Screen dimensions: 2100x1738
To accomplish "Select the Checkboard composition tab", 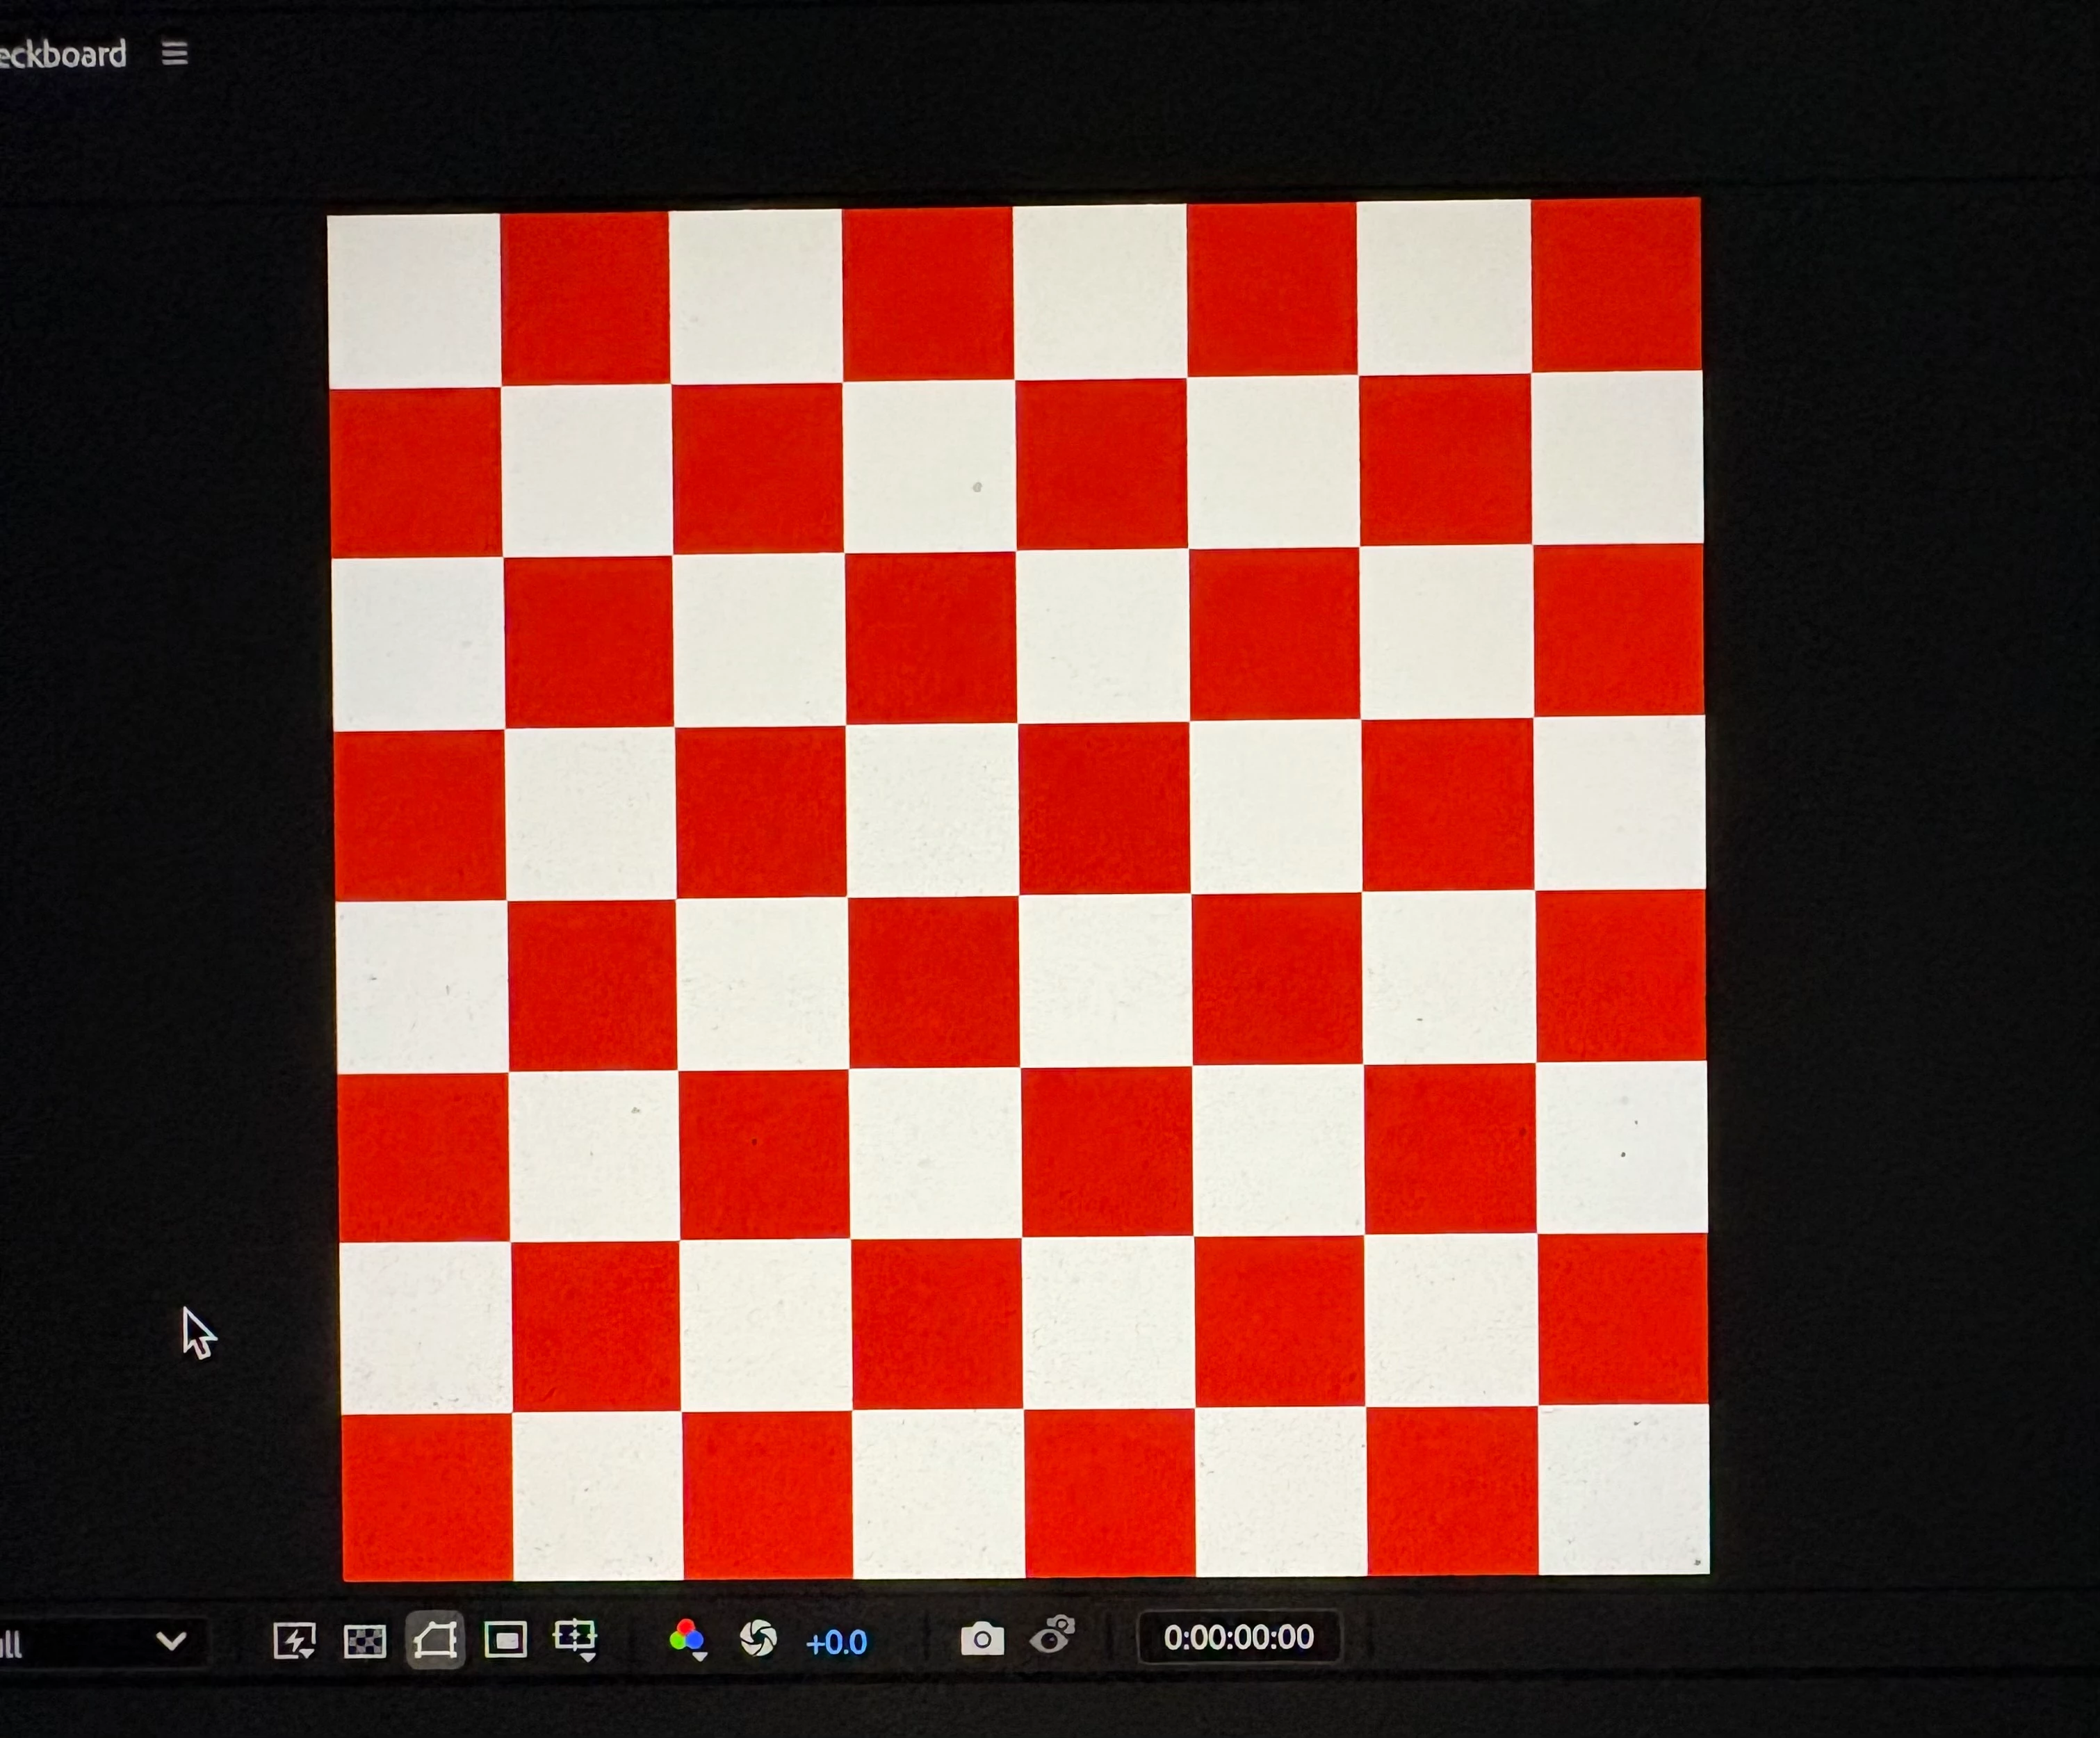I will tap(62, 54).
